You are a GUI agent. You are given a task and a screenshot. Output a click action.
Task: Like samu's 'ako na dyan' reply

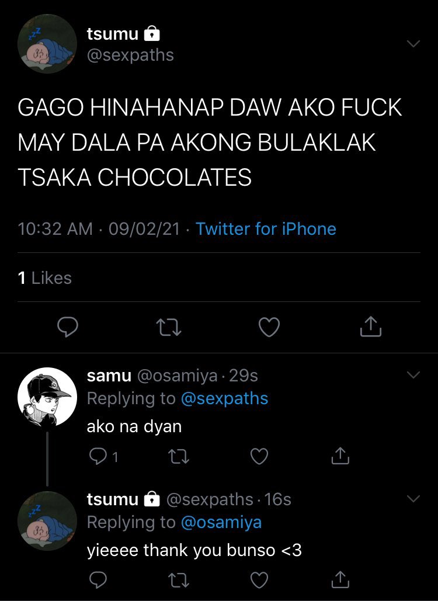[x=259, y=456]
